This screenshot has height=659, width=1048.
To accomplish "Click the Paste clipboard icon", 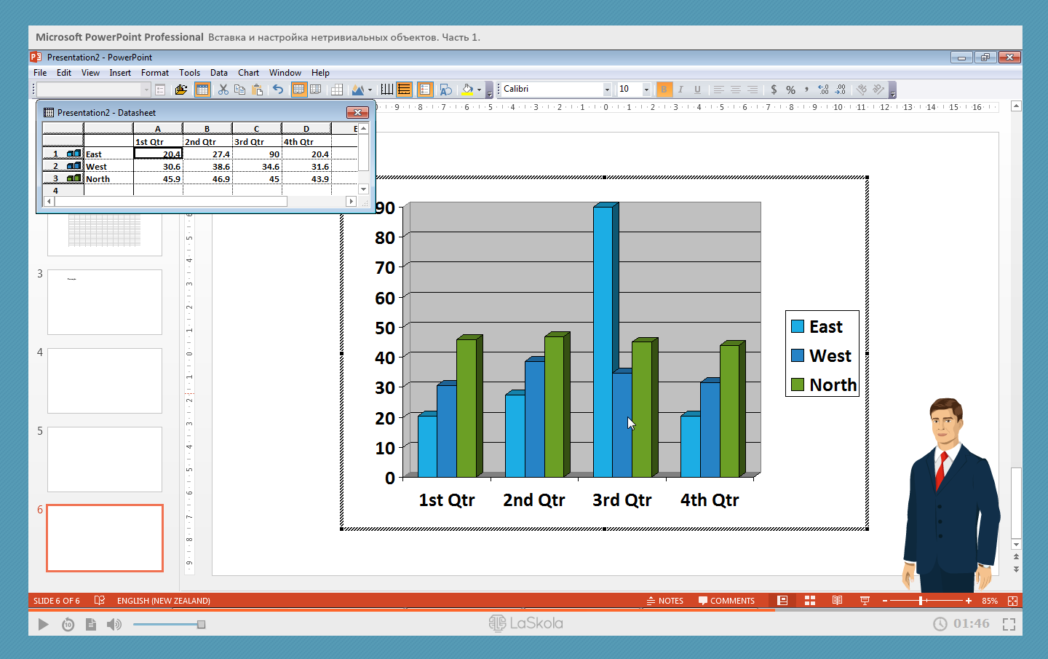I will tap(257, 90).
